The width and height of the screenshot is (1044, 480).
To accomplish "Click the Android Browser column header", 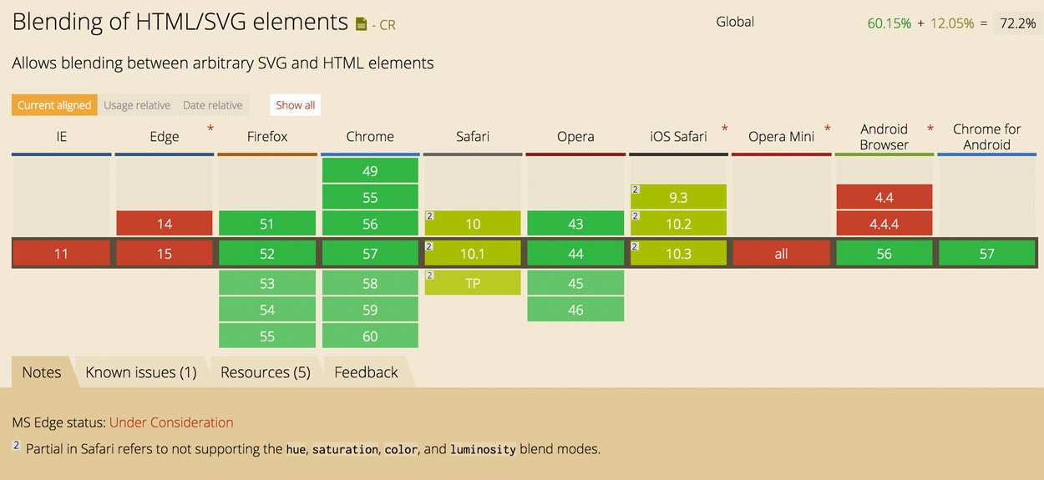I will click(884, 137).
